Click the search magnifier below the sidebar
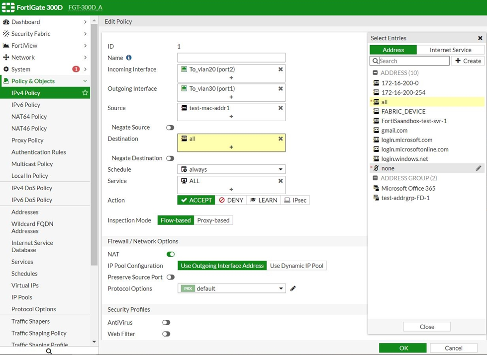The height and width of the screenshot is (355, 487). coord(49,351)
